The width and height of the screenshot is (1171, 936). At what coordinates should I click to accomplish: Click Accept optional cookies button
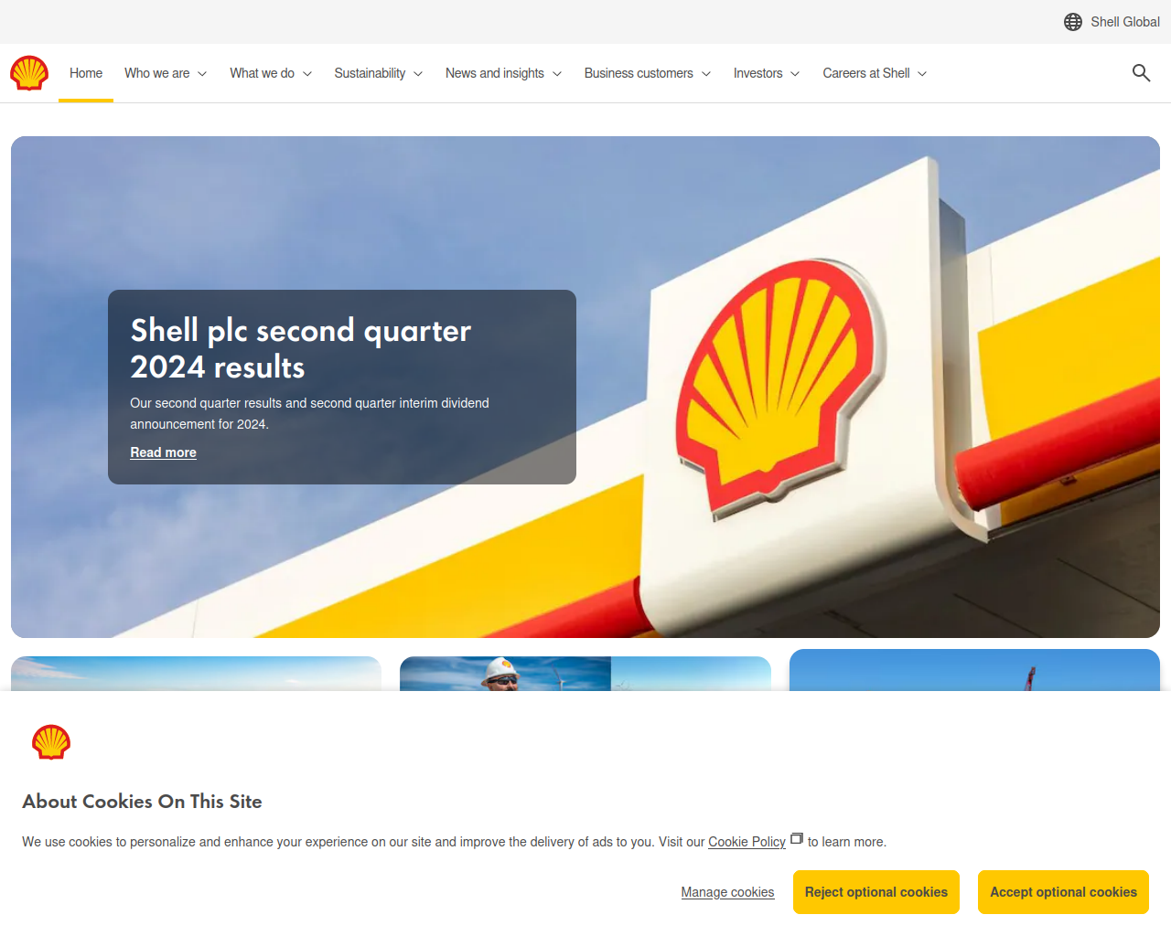coord(1063,892)
